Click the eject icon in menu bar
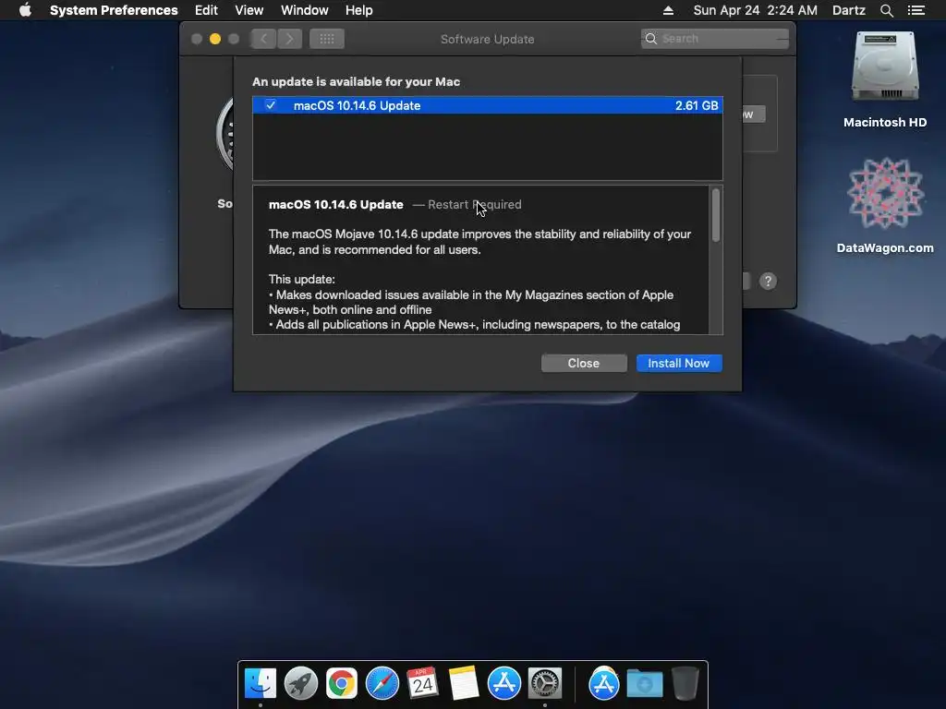This screenshot has width=946, height=709. click(668, 10)
